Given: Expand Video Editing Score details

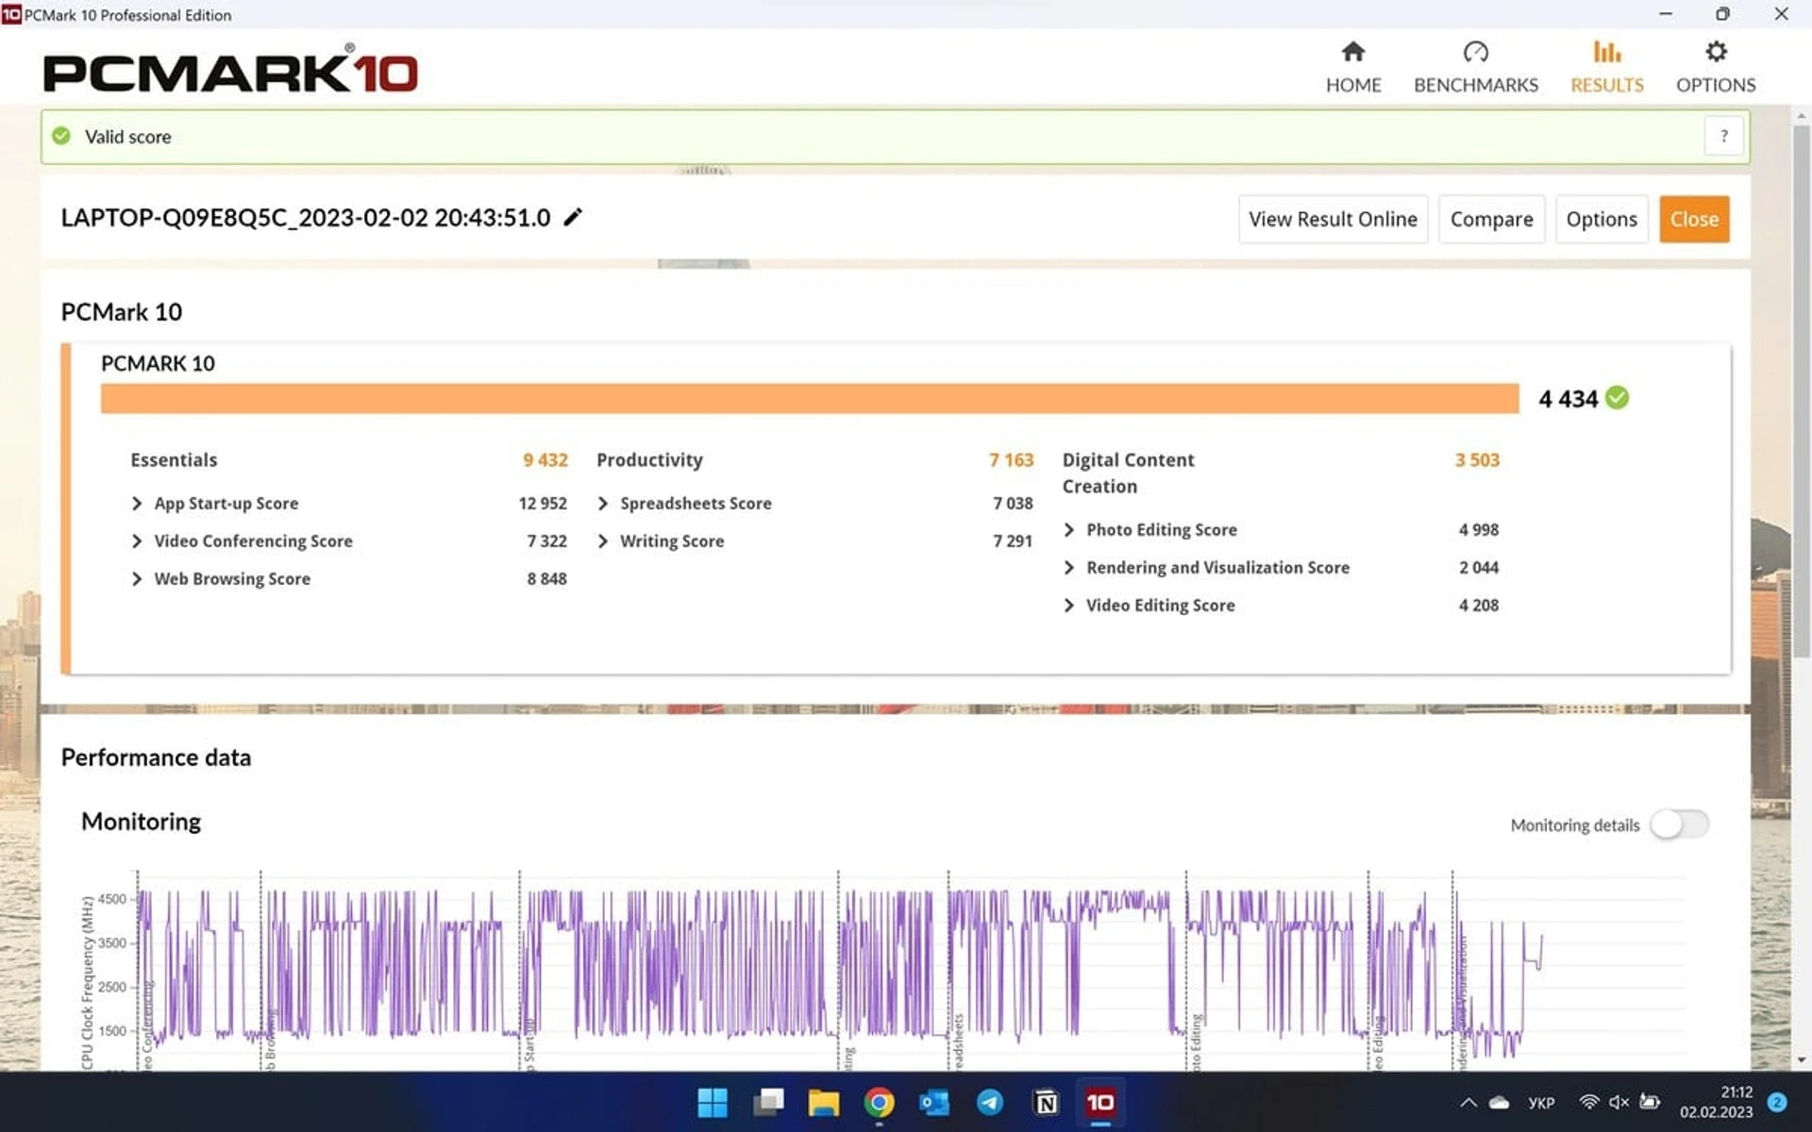Looking at the screenshot, I should click(x=1069, y=605).
